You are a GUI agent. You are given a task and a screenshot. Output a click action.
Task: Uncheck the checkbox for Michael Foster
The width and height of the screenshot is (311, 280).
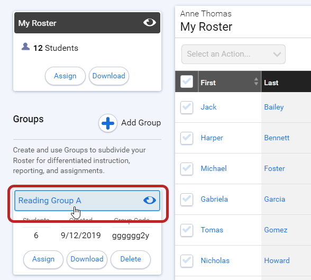click(187, 169)
